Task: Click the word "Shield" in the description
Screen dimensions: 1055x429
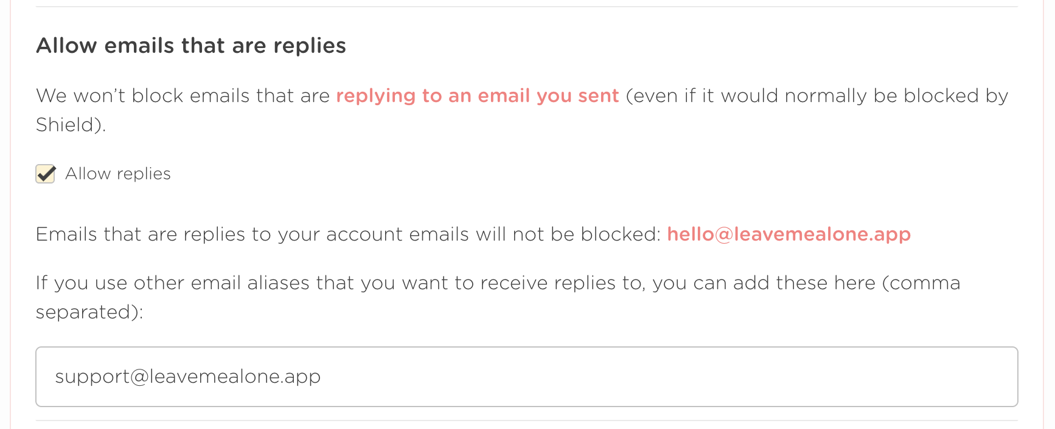Action: [66, 125]
